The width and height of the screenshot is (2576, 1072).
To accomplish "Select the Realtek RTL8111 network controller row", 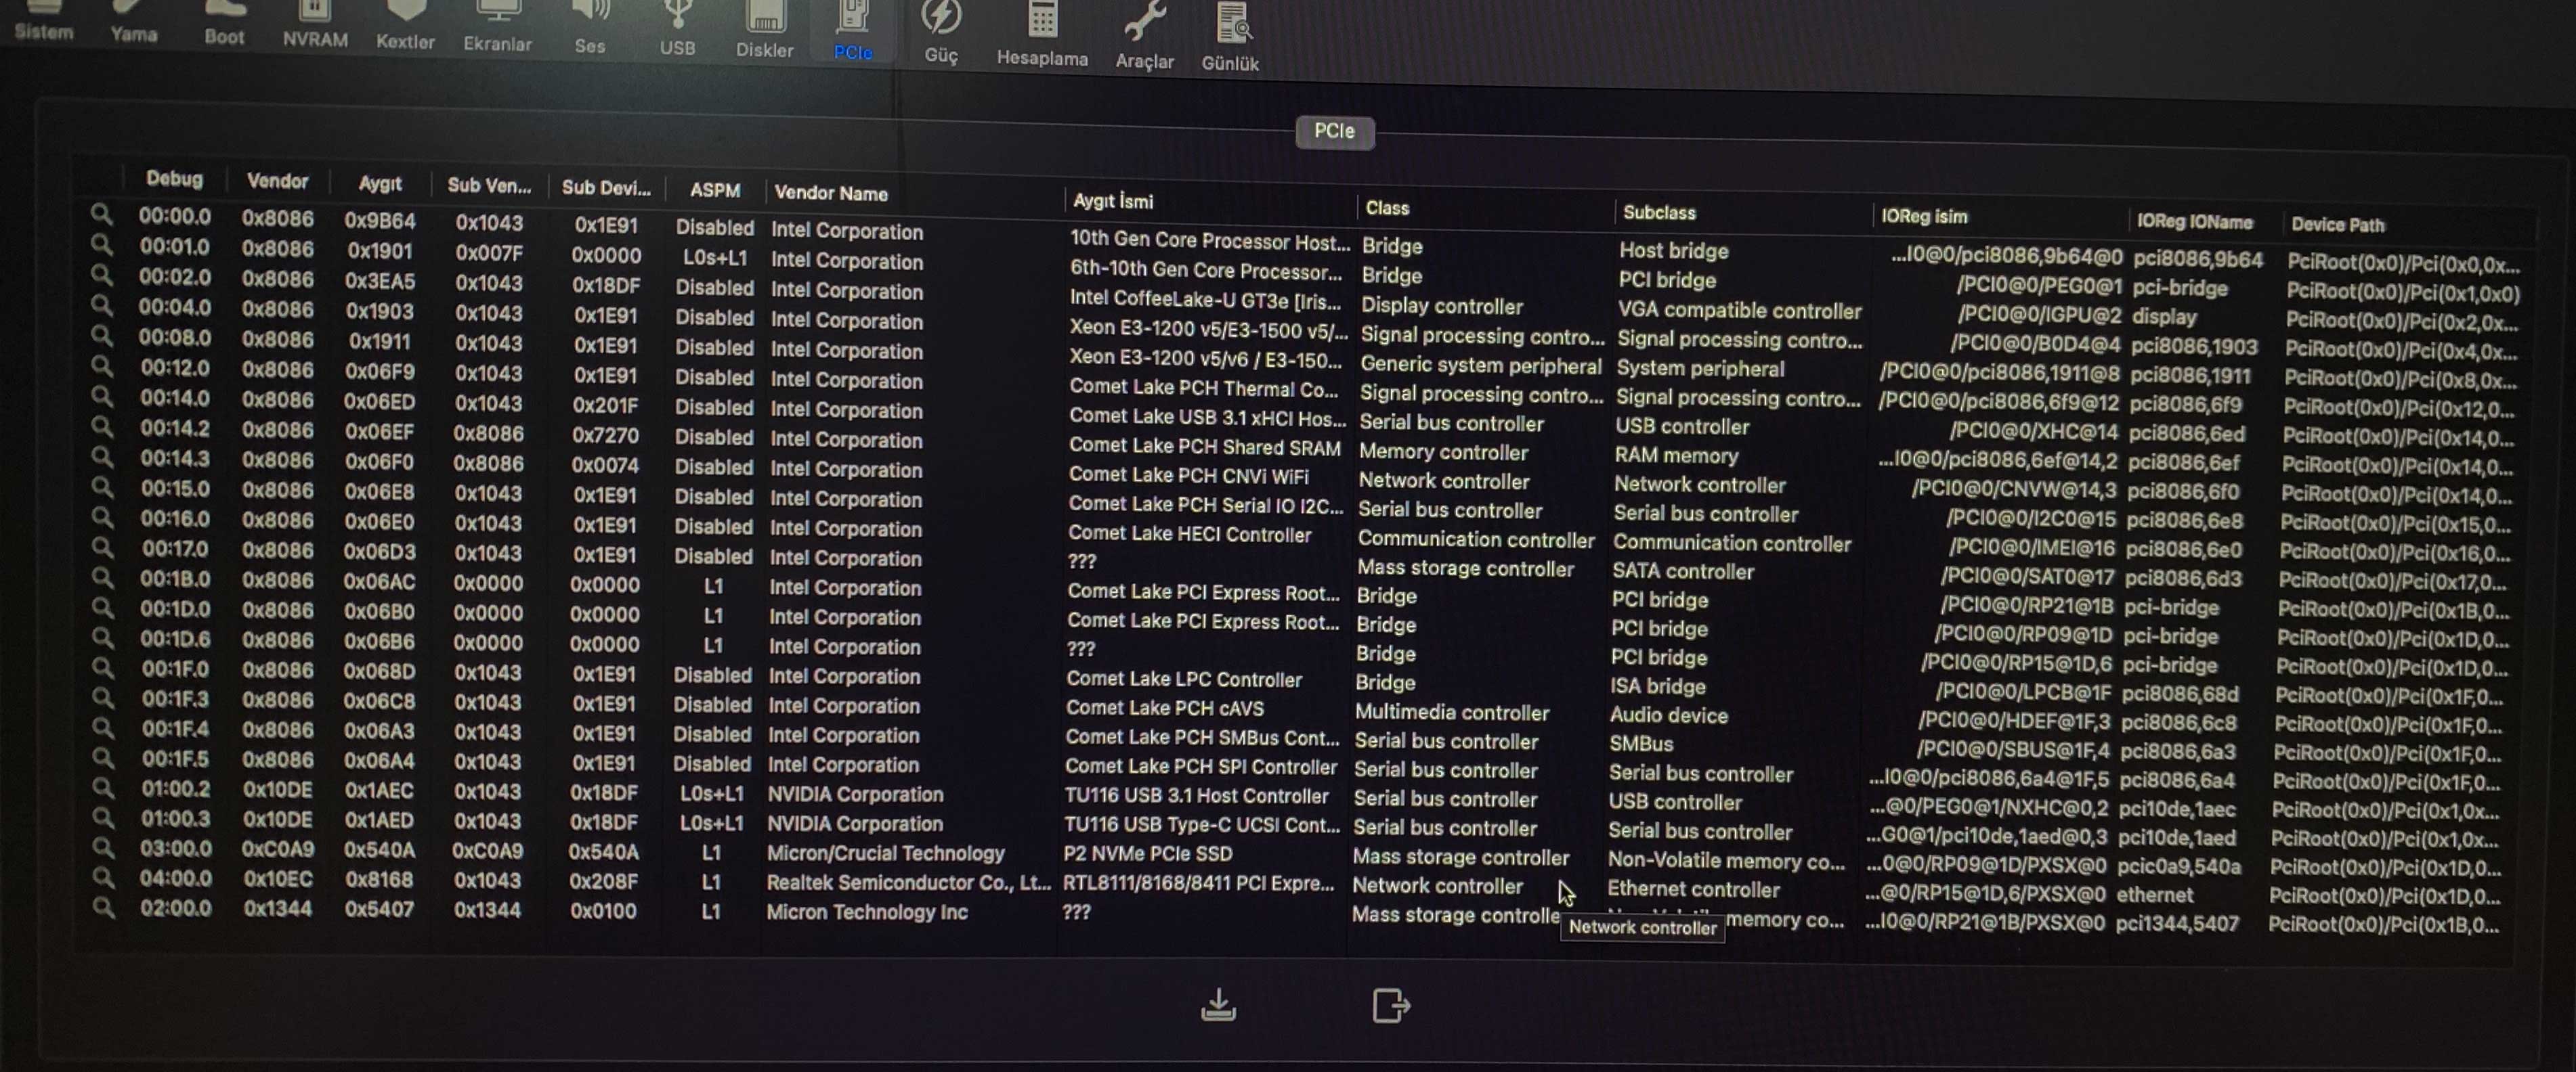I will point(1197,883).
